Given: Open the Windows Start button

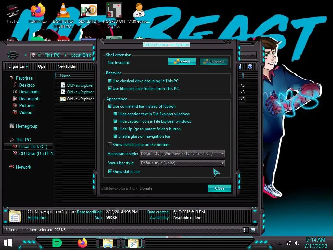Looking at the screenshot, I should point(8,243).
